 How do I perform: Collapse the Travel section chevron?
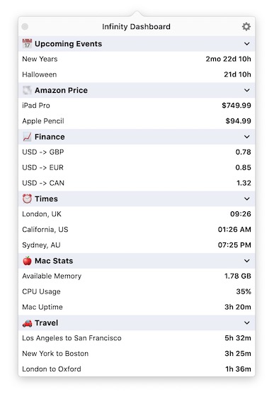point(246,323)
